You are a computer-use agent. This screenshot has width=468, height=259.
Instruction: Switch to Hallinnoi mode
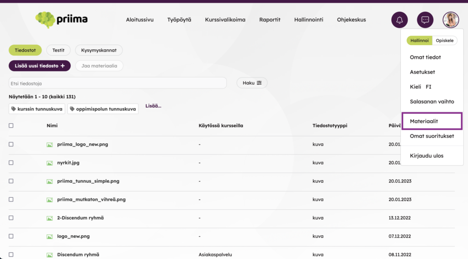point(420,41)
